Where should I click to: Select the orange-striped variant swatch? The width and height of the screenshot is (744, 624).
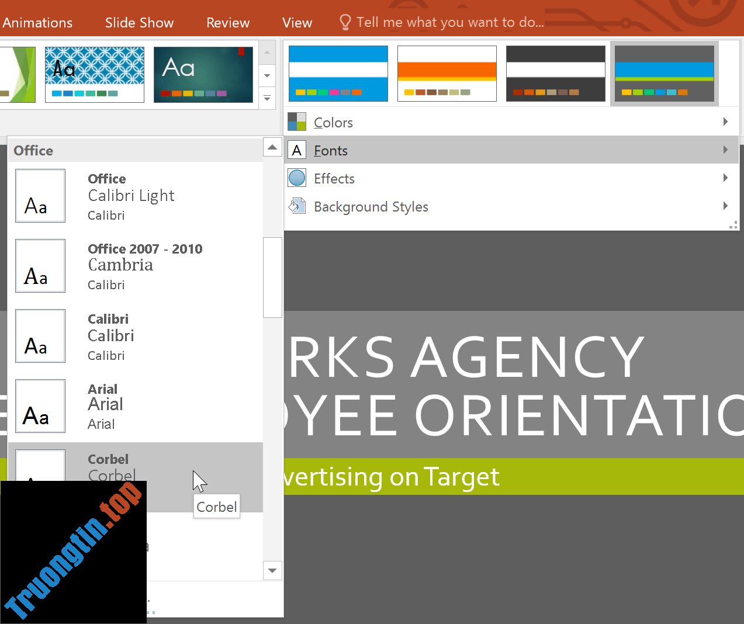447,72
